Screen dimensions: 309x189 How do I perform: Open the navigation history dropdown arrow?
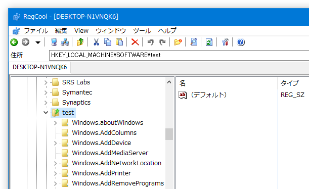38,42
